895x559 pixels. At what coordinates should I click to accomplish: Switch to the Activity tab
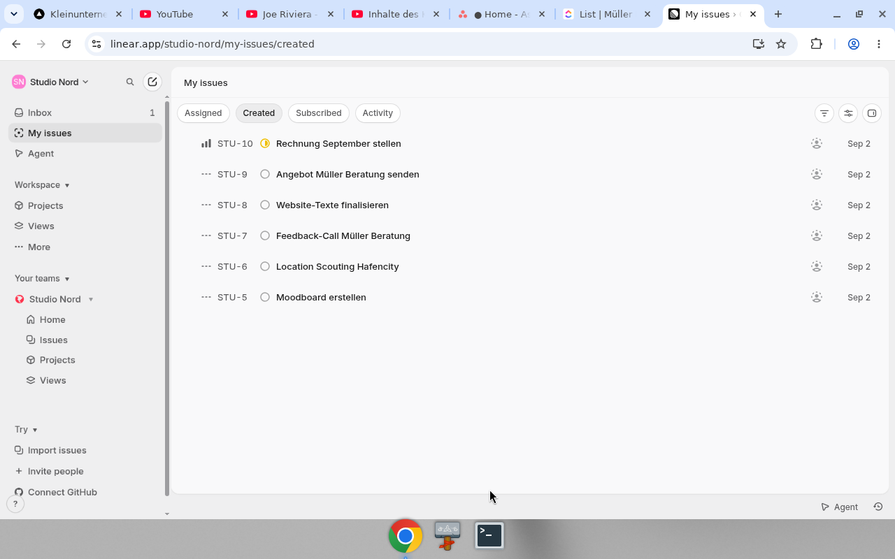(x=378, y=113)
